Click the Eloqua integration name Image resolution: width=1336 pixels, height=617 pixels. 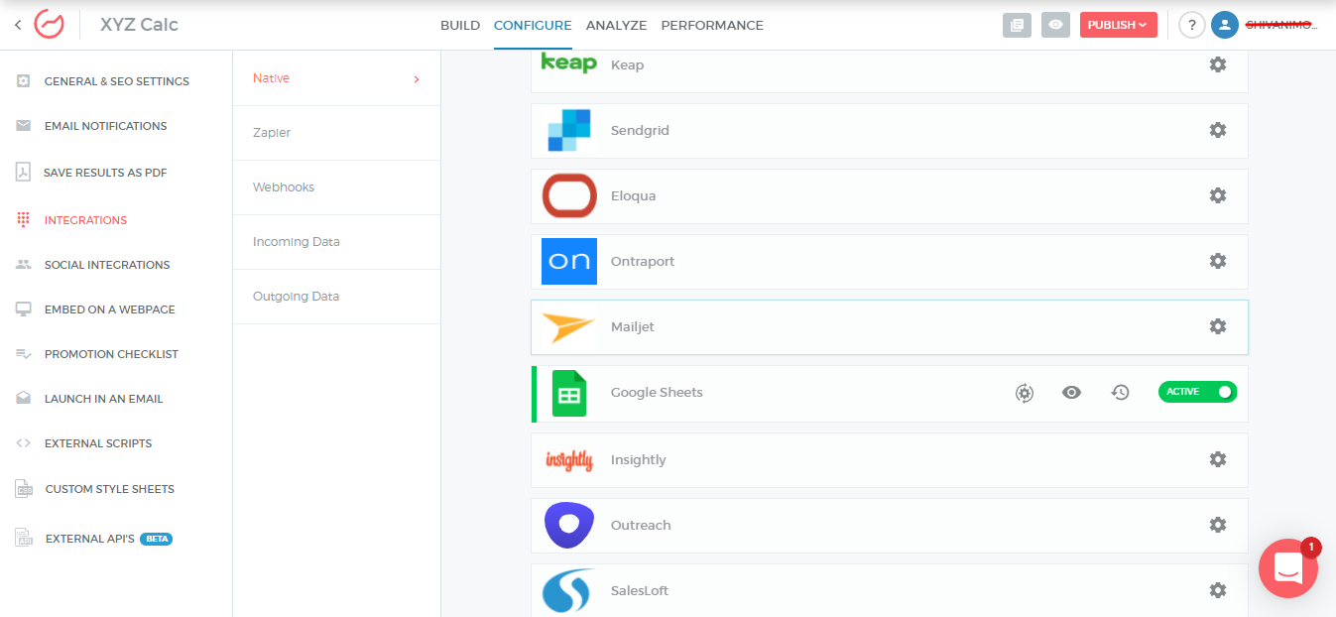pos(634,195)
